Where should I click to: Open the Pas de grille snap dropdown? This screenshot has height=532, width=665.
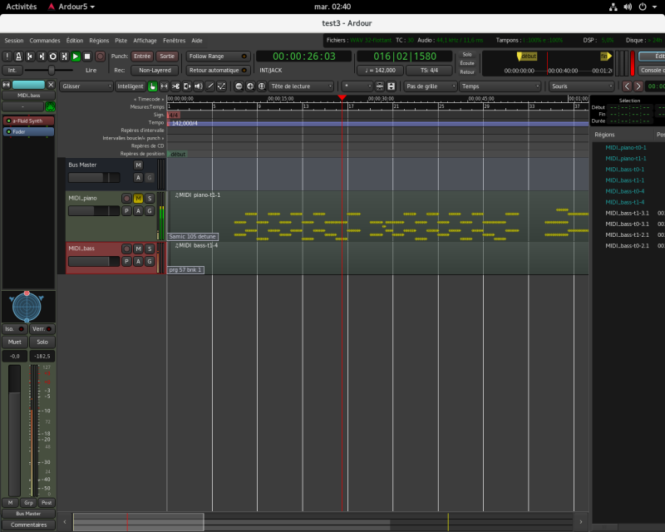point(430,86)
